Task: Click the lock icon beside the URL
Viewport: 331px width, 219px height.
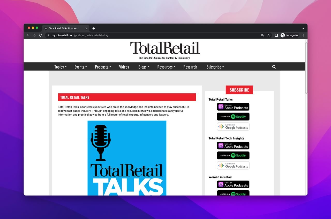Action: click(x=48, y=35)
